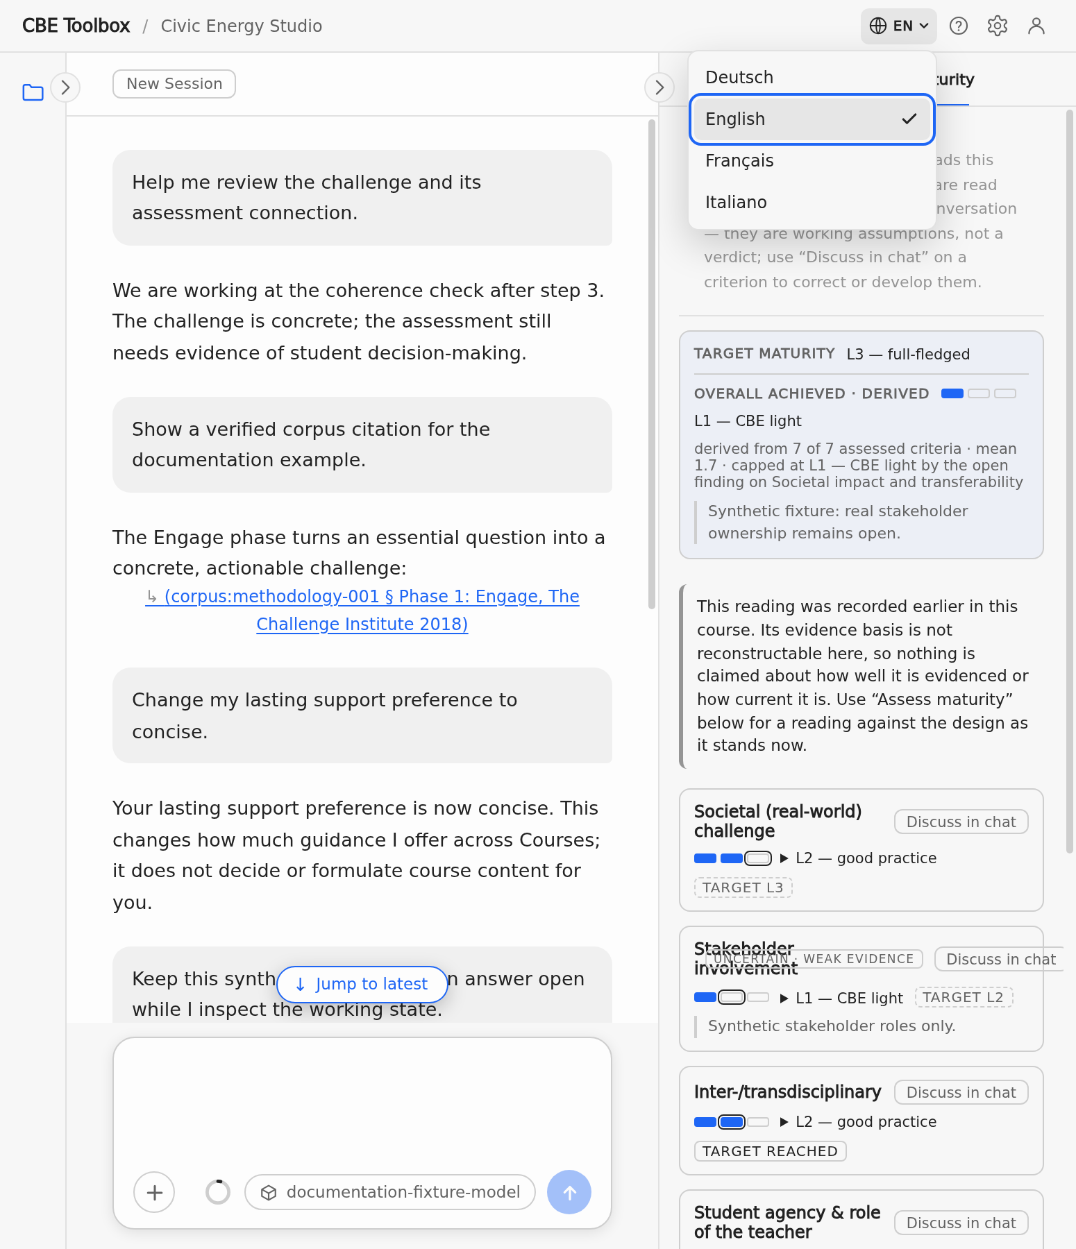Click the loading spinner in composer
The image size is (1076, 1249).
pyautogui.click(x=218, y=1192)
